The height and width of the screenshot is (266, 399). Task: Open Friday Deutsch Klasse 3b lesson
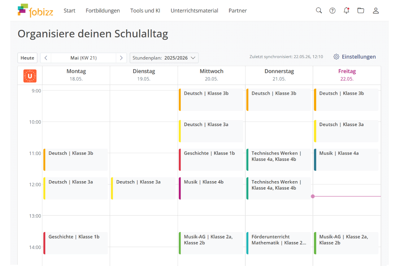[346, 100]
